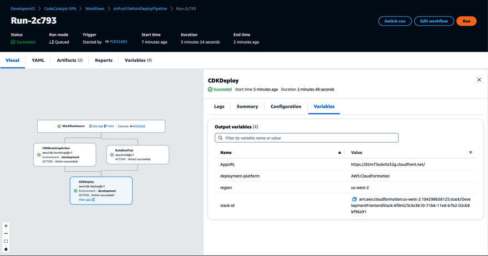488x256 pixels.
Task: Zoom out of the workflow diagram
Action: click(x=6, y=233)
